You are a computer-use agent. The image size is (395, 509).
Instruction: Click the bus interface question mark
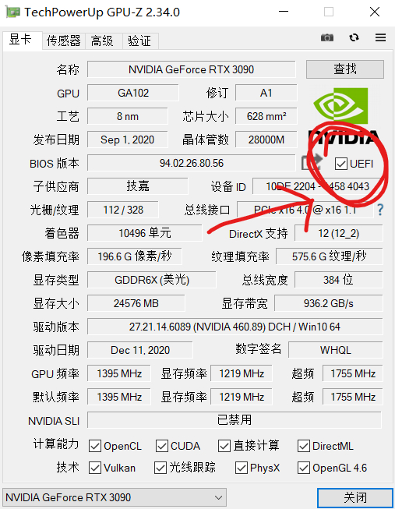(x=380, y=210)
